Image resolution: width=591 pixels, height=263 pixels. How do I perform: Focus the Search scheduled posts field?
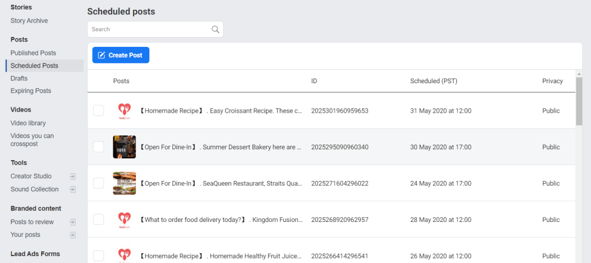149,29
